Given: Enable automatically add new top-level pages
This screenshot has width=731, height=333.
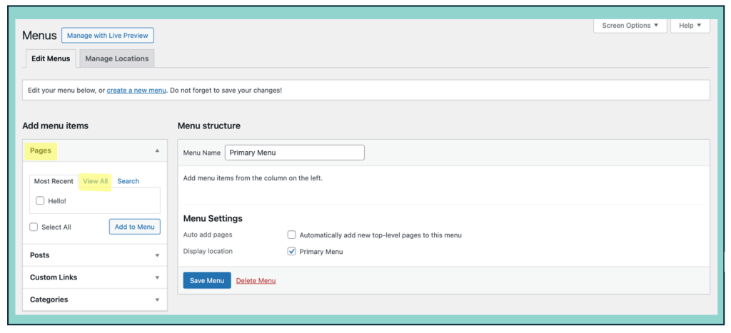Looking at the screenshot, I should click(x=291, y=235).
